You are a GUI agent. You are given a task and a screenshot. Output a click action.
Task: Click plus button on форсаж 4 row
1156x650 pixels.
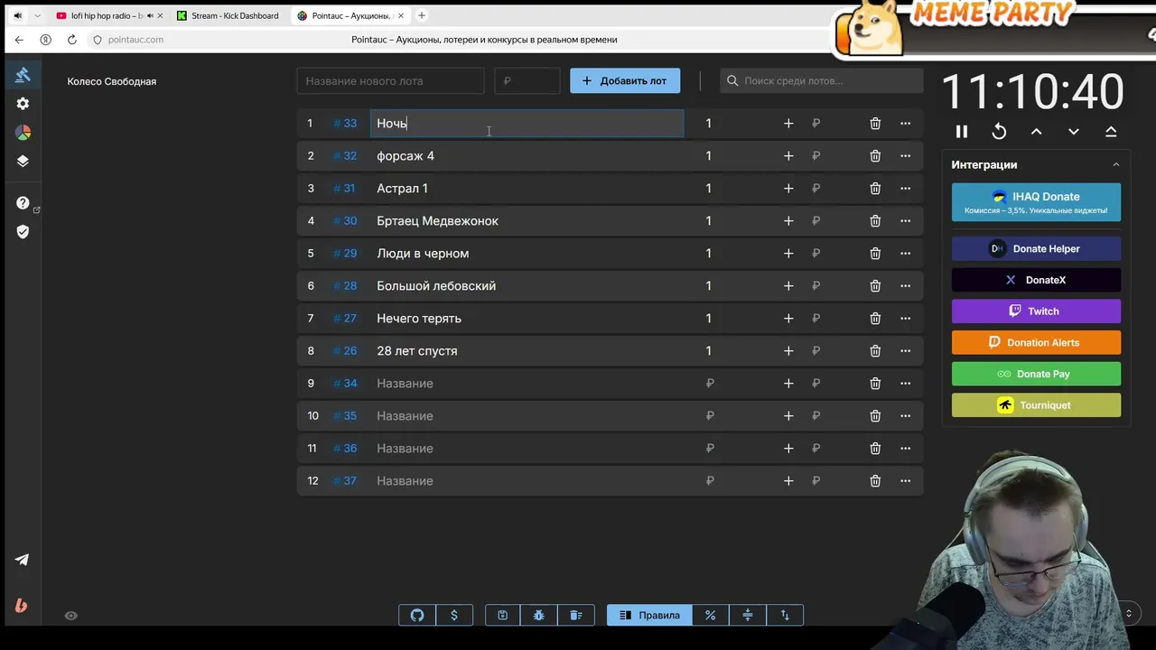(788, 156)
